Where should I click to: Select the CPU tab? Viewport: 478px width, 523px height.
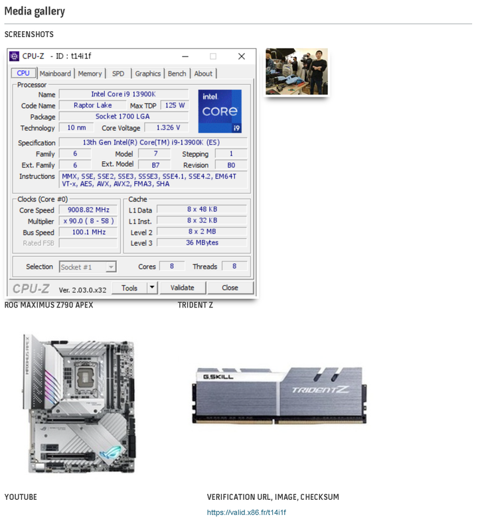pos(23,73)
